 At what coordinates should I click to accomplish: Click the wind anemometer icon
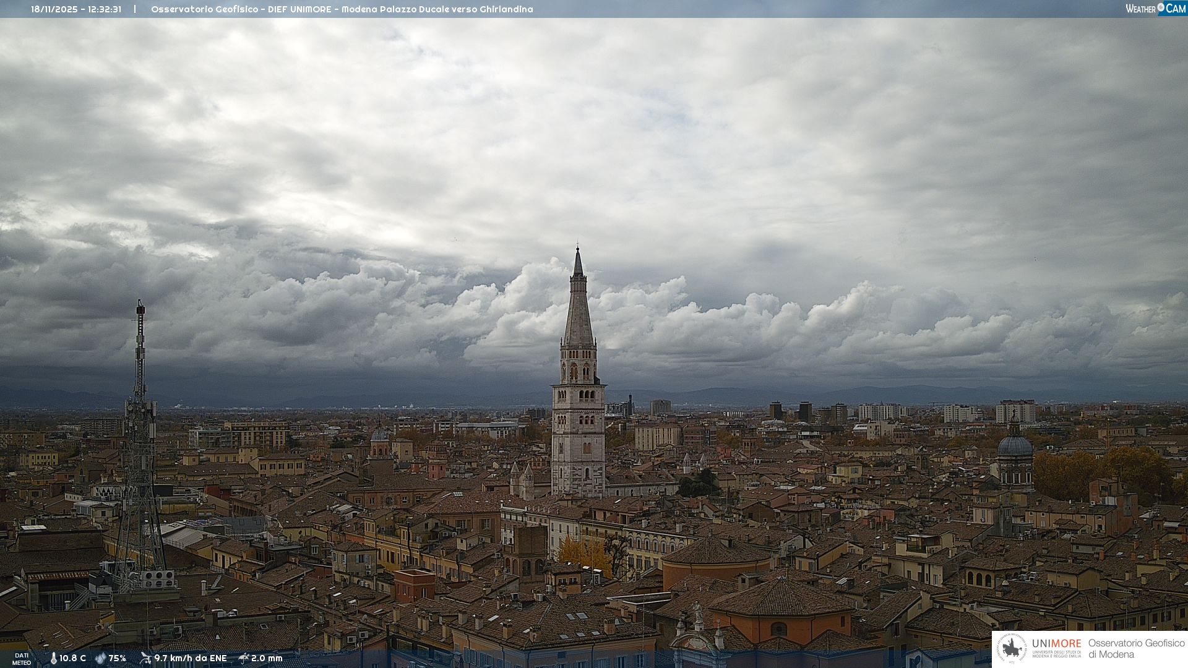pyautogui.click(x=145, y=658)
